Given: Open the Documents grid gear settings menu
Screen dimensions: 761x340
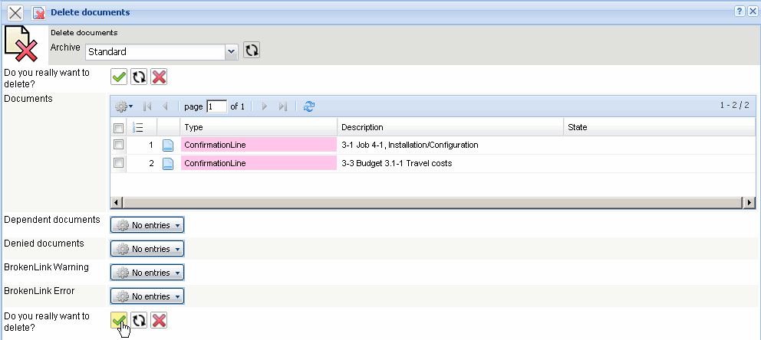Looking at the screenshot, I should point(124,106).
